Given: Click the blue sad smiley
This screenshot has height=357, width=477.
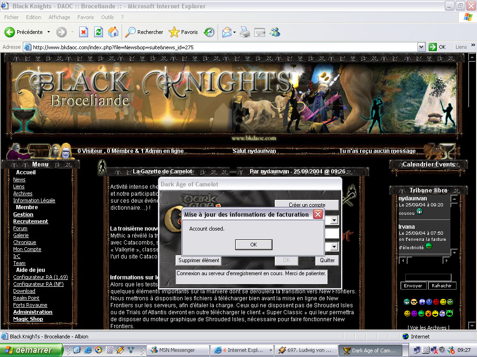Looking at the screenshot, I should (429, 302).
